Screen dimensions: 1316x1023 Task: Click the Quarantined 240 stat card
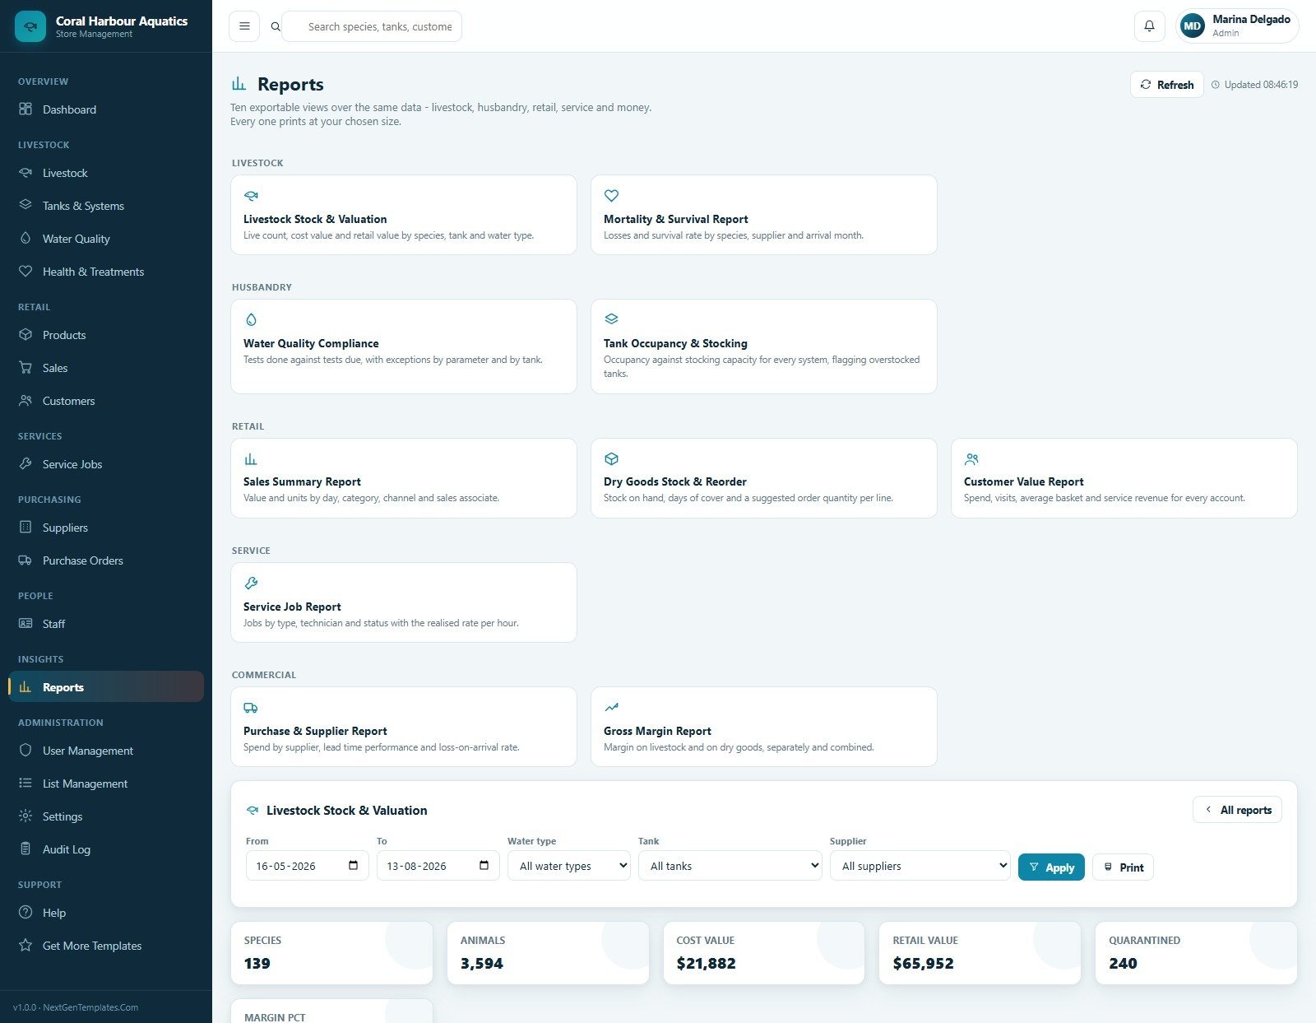[x=1196, y=952]
